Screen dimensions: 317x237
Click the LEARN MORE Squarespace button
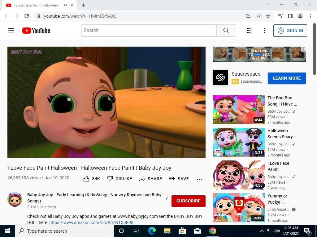(287, 78)
